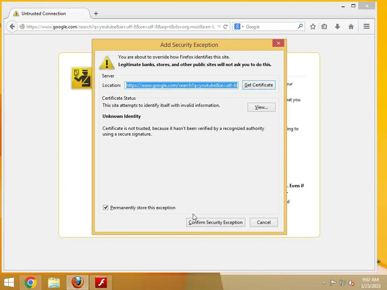The width and height of the screenshot is (387, 290).
Task: Open Adobe Flash from the taskbar
Action: click(101, 282)
